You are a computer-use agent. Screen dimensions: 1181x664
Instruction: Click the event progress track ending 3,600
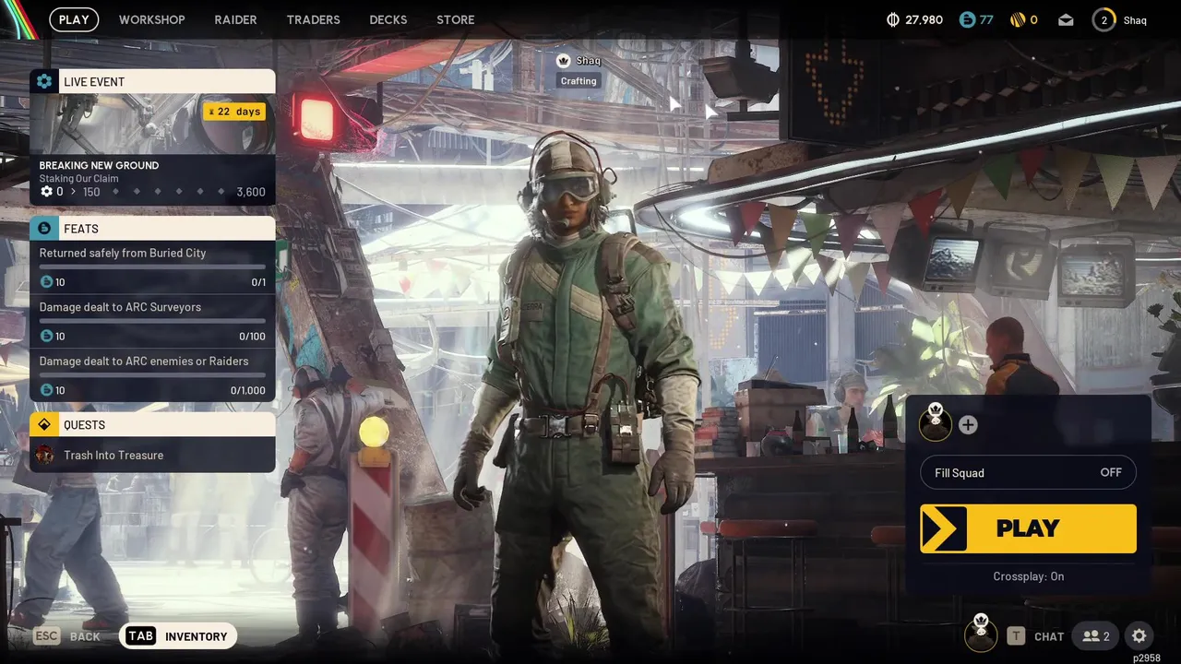pyautogui.click(x=152, y=192)
